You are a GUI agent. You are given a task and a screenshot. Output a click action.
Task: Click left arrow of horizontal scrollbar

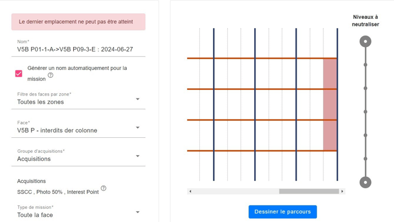[x=190, y=191]
